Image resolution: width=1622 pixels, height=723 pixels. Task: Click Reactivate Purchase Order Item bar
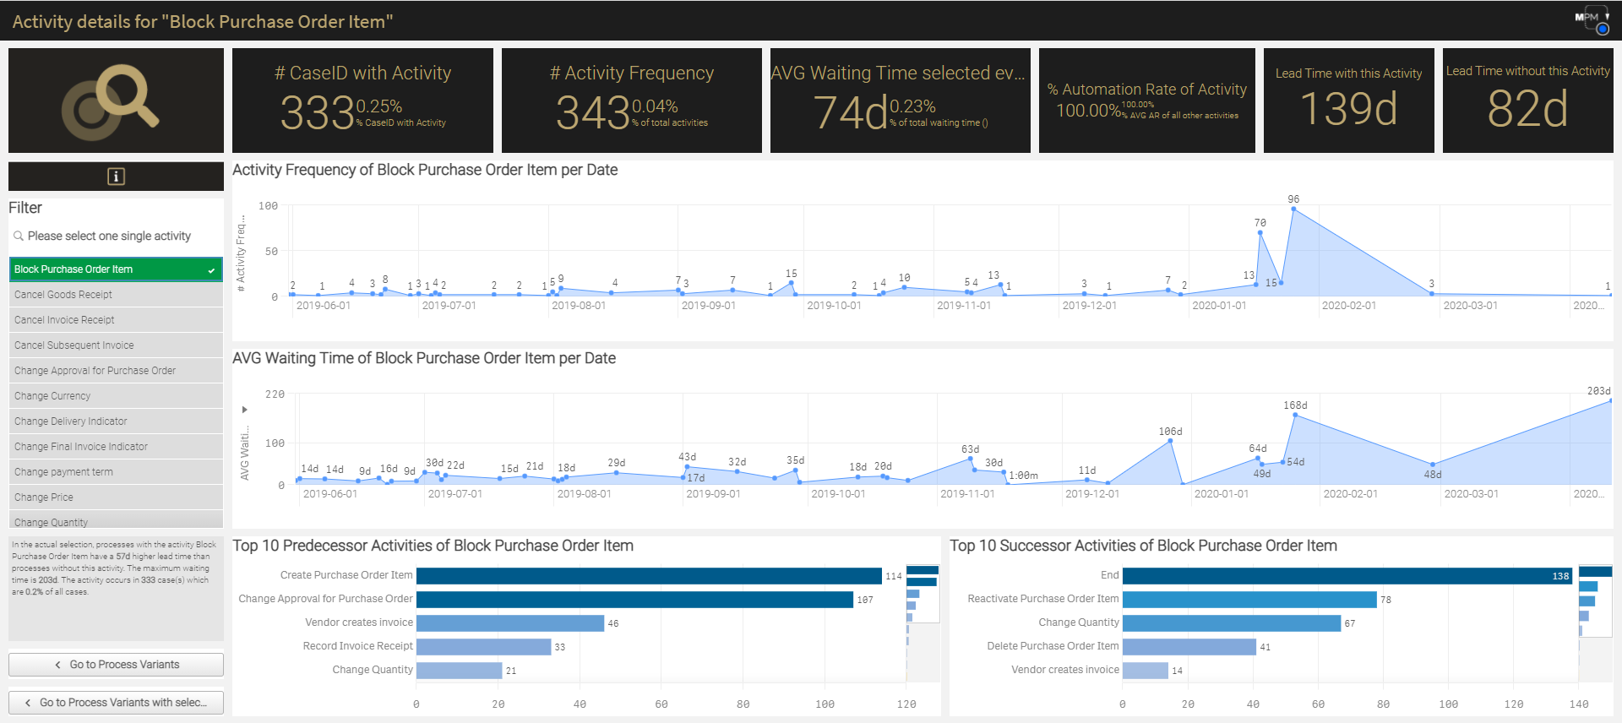click(1249, 600)
